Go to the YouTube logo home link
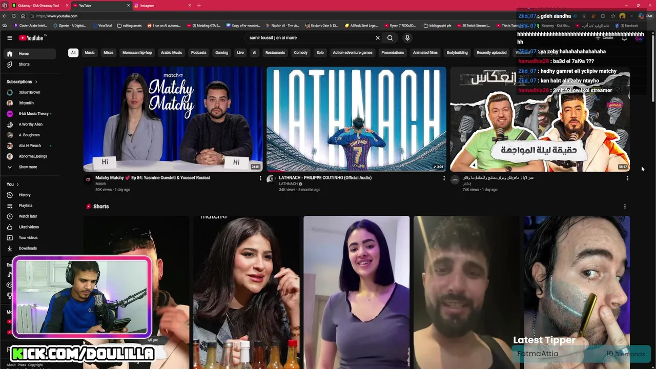The image size is (656, 369). [x=32, y=37]
